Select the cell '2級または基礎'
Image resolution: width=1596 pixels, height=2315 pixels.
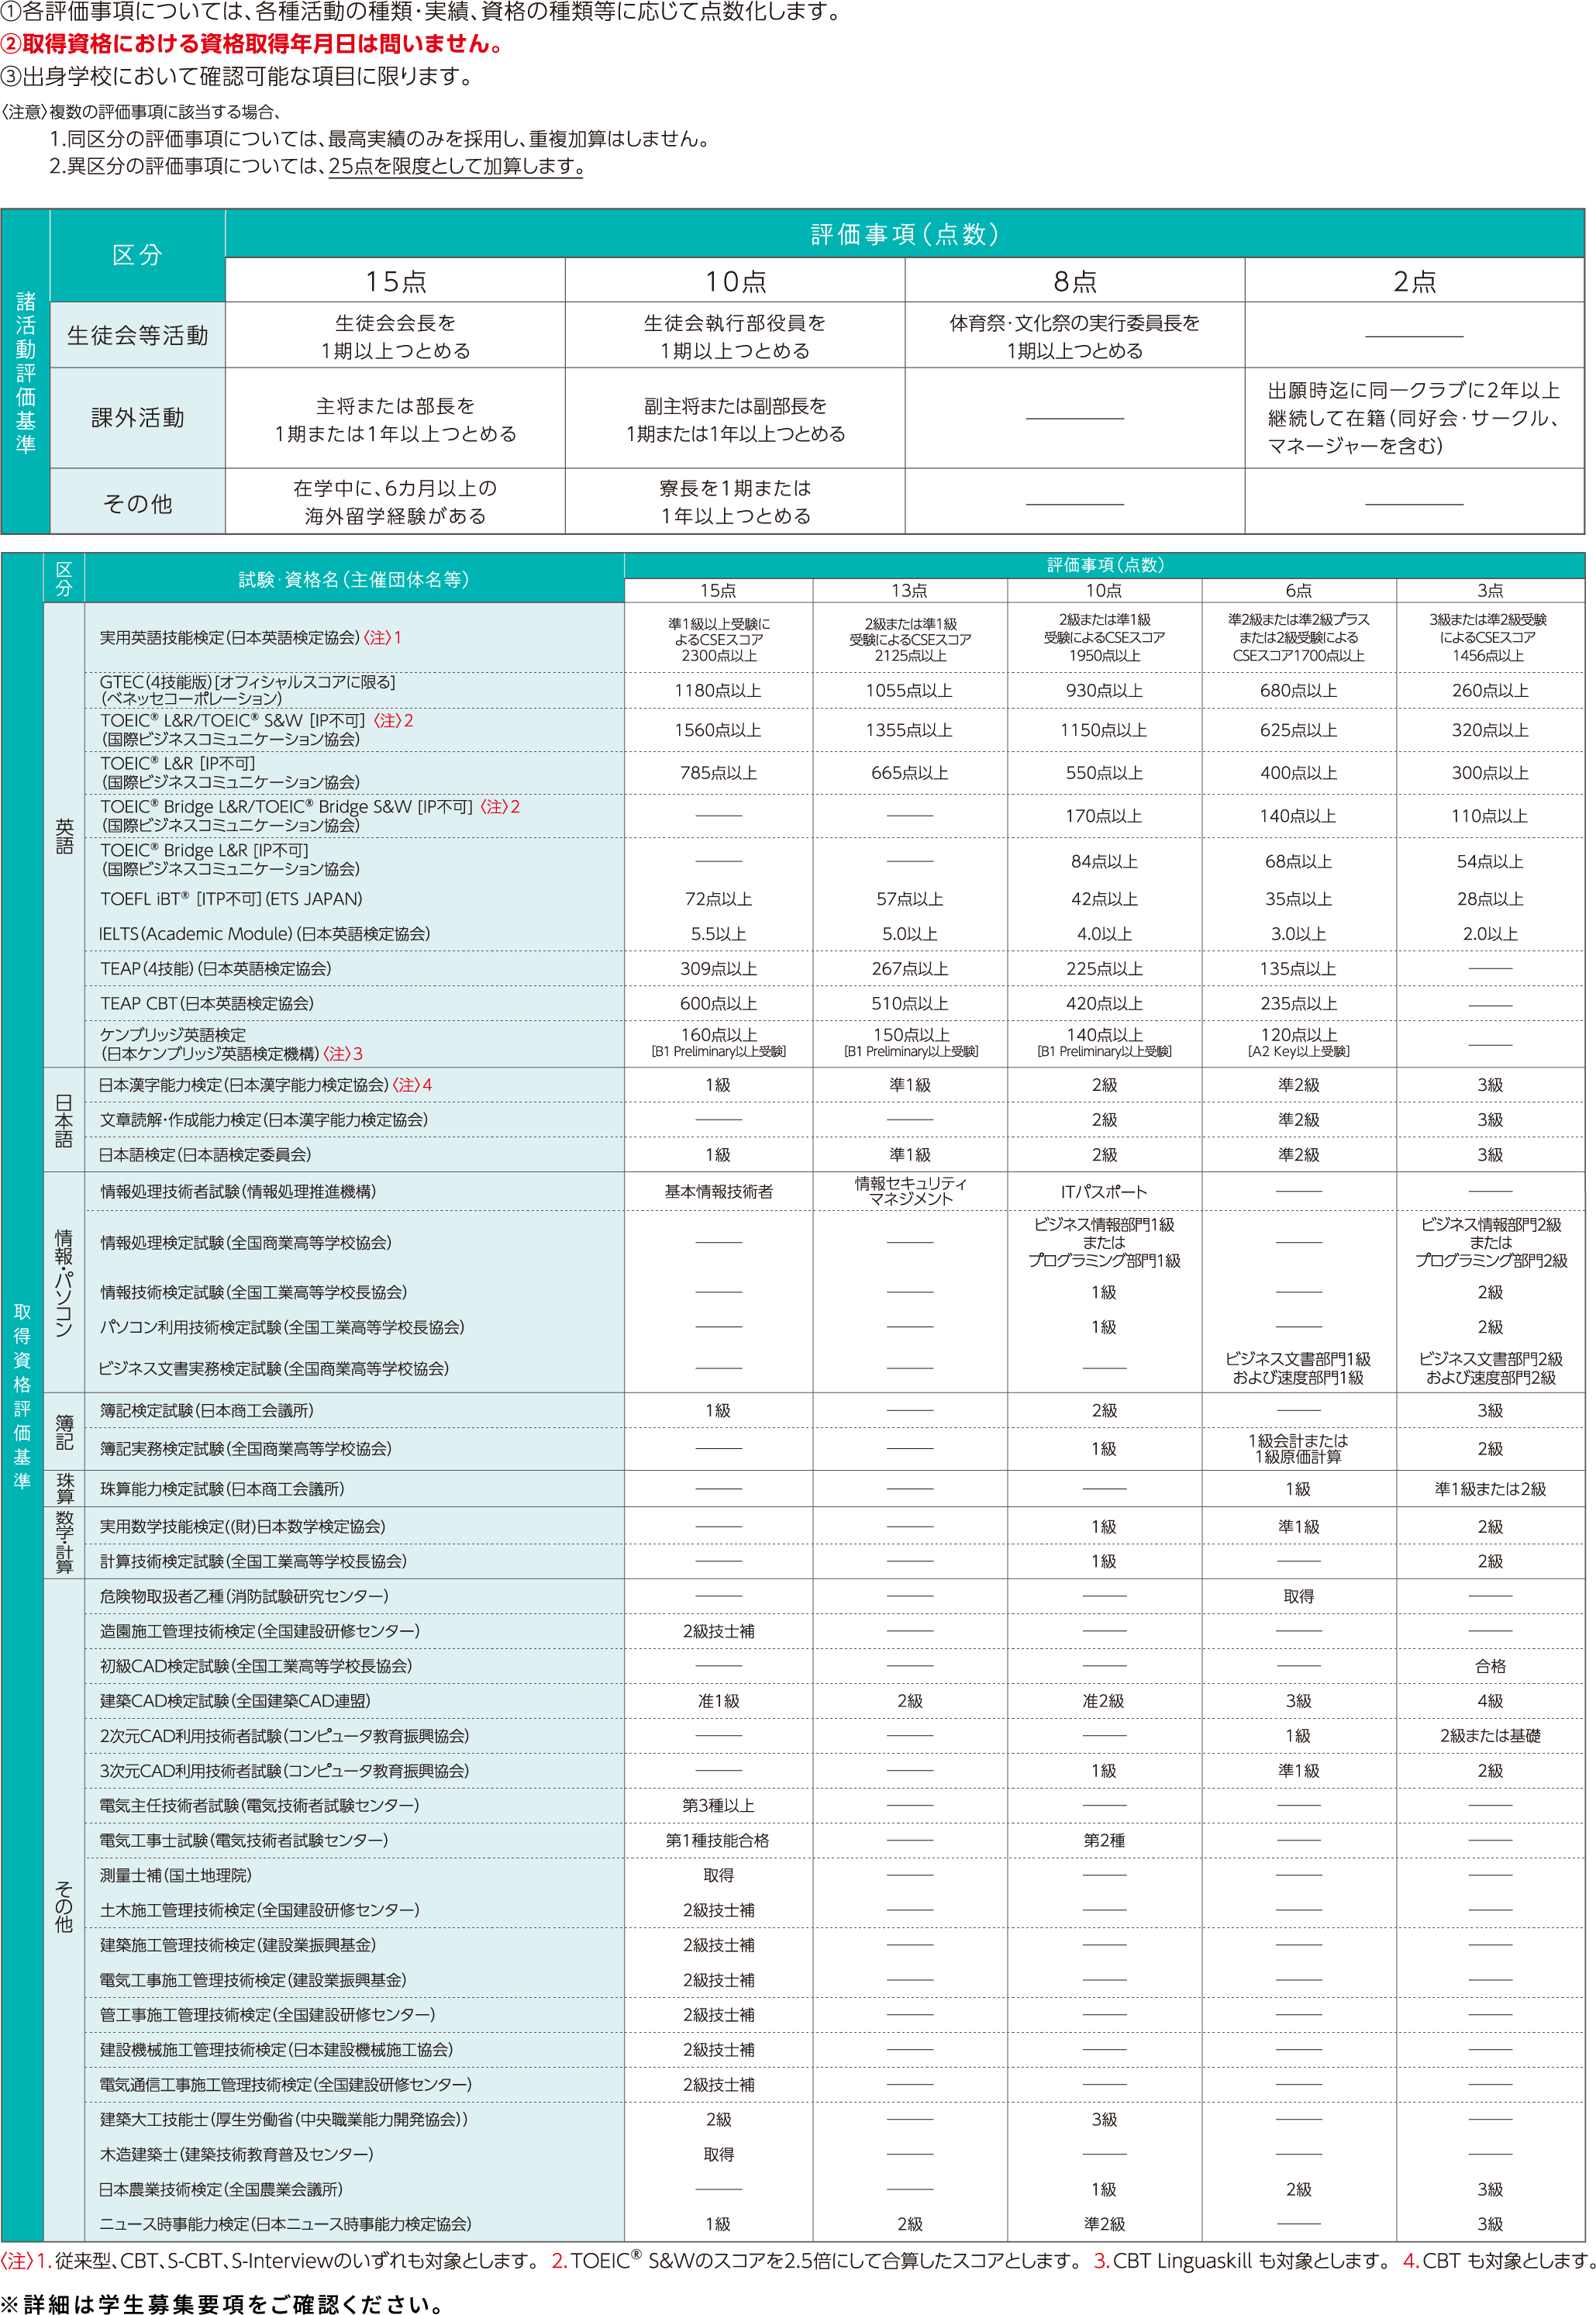[x=1490, y=1736]
